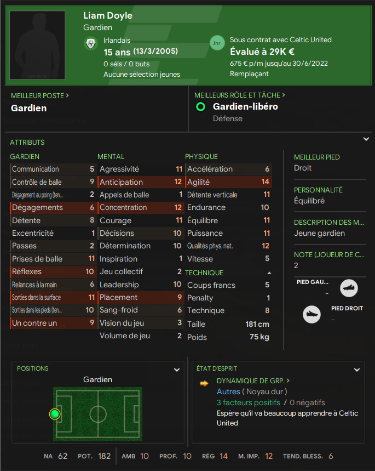Select the goalkeeper position dot on pitch

pyautogui.click(x=55, y=414)
